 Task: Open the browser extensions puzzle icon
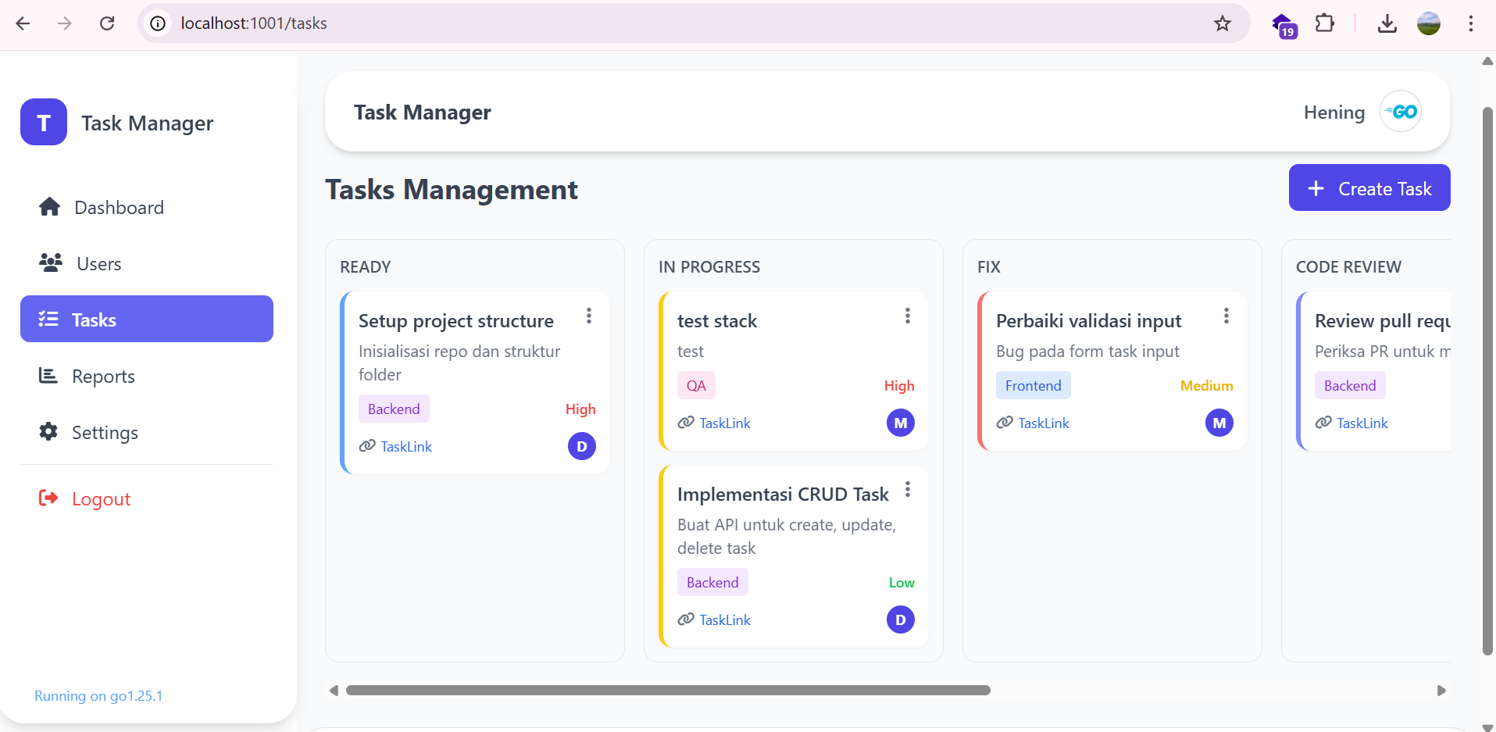pyautogui.click(x=1324, y=23)
